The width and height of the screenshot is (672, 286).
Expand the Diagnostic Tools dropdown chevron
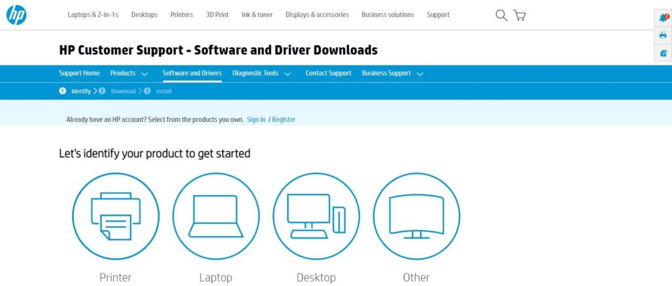(x=287, y=73)
